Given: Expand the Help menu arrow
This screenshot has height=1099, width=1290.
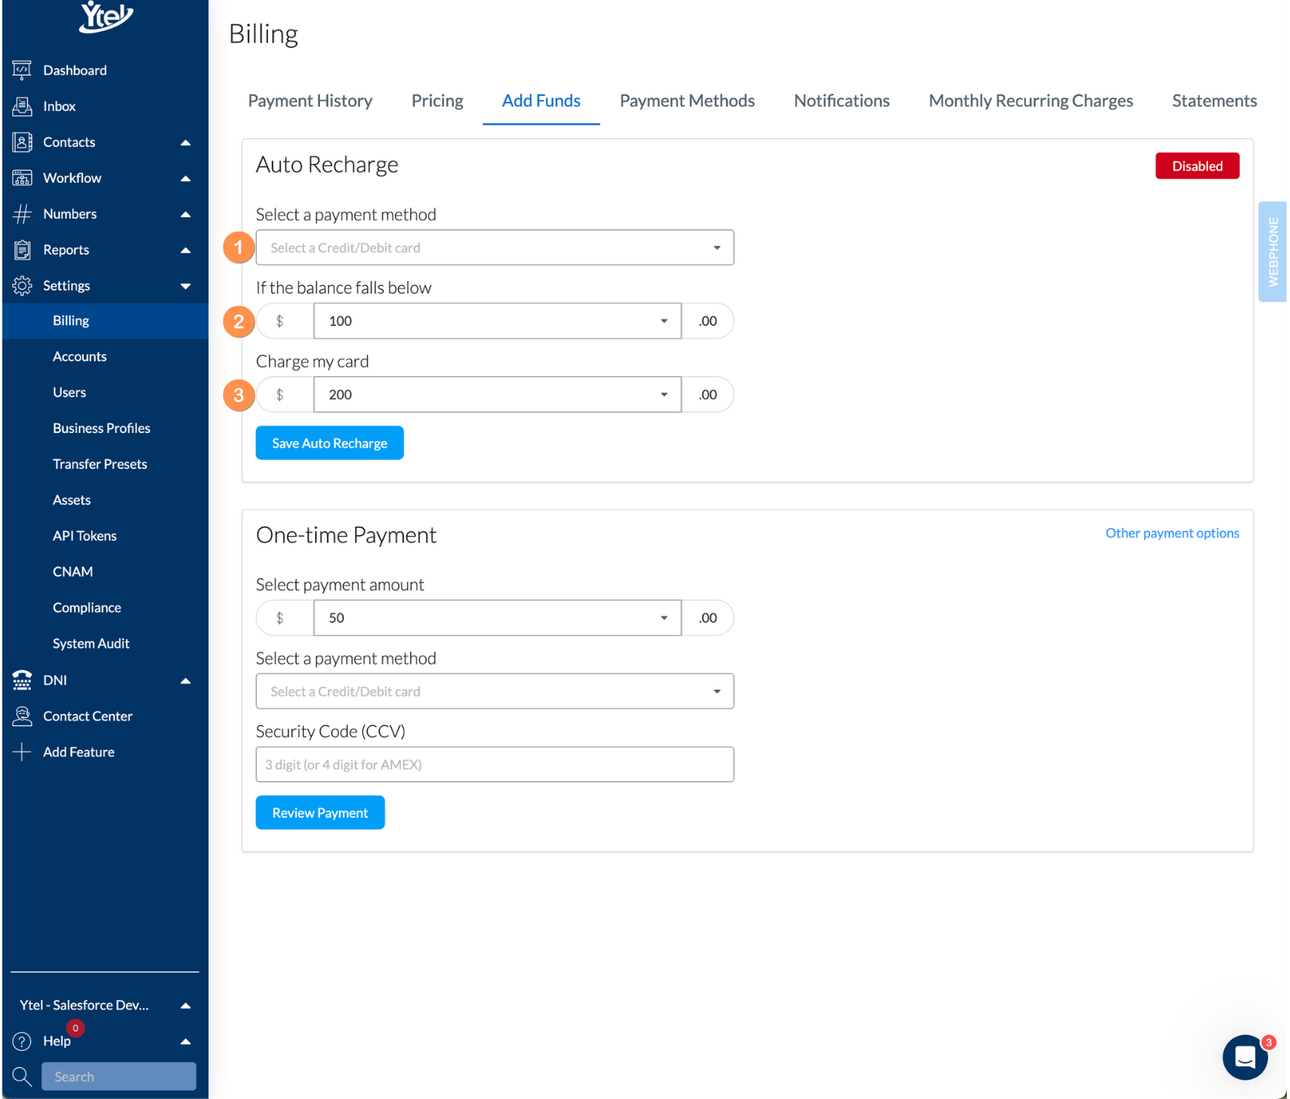Looking at the screenshot, I should pyautogui.click(x=185, y=1041).
